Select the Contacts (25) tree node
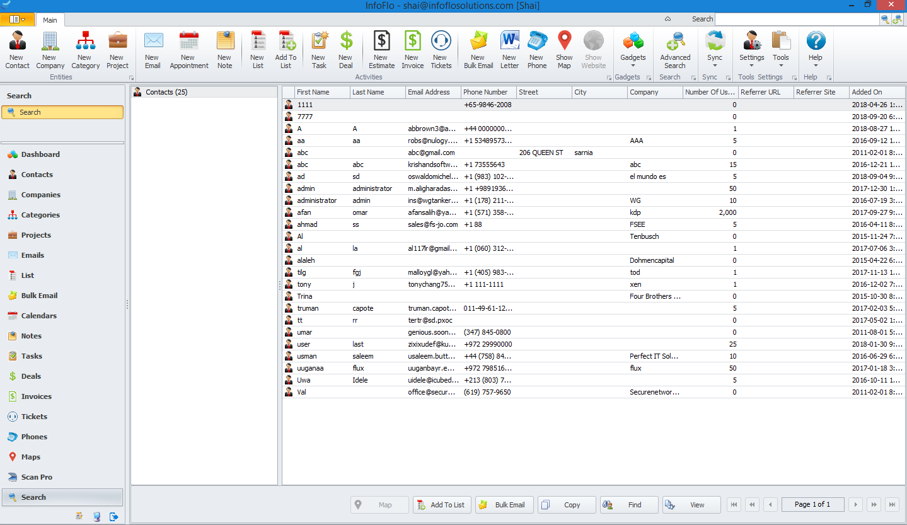Image resolution: width=907 pixels, height=525 pixels. click(x=166, y=92)
